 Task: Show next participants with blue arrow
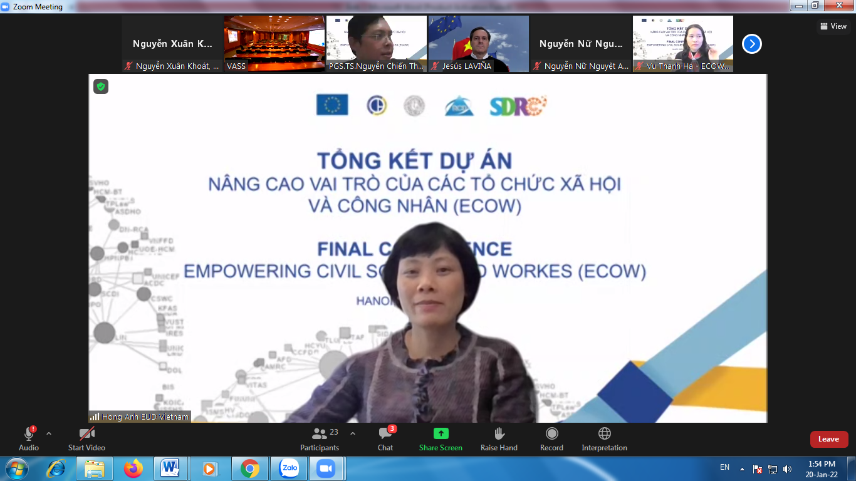[752, 44]
